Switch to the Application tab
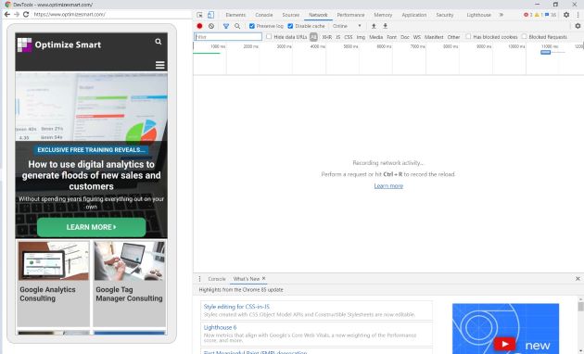 point(414,15)
